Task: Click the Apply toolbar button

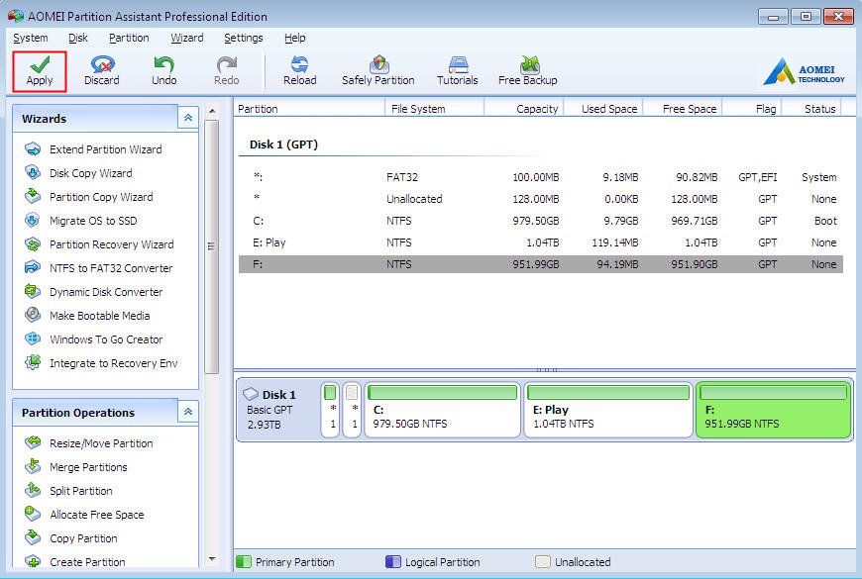Action: click(x=40, y=71)
